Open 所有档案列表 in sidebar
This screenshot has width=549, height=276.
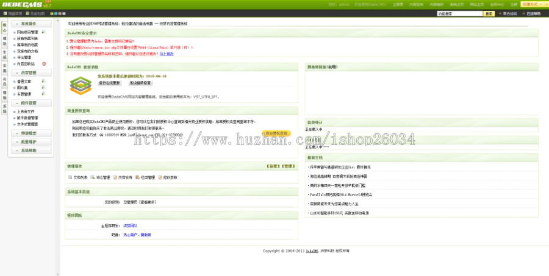click(x=27, y=38)
